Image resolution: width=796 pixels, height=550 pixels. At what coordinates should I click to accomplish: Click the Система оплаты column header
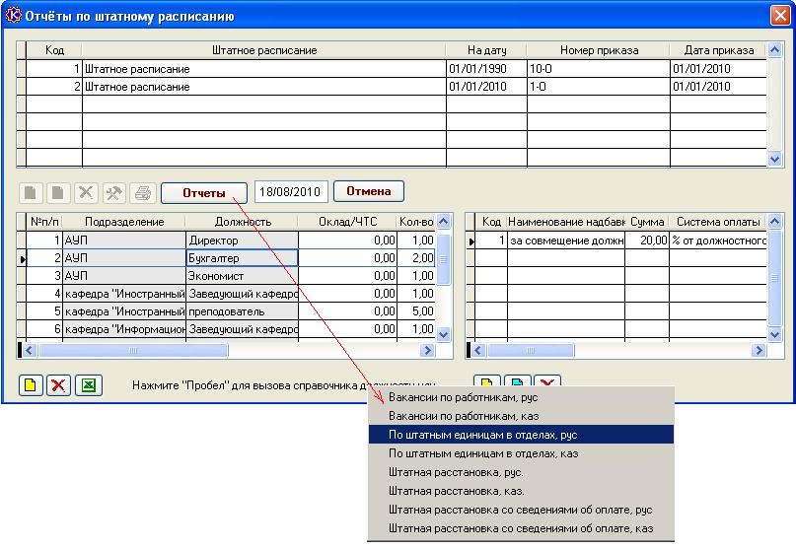pyautogui.click(x=718, y=222)
